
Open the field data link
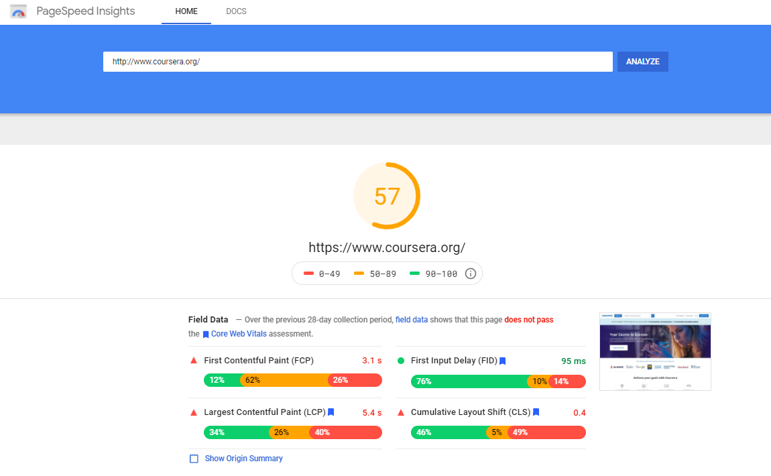coord(412,320)
